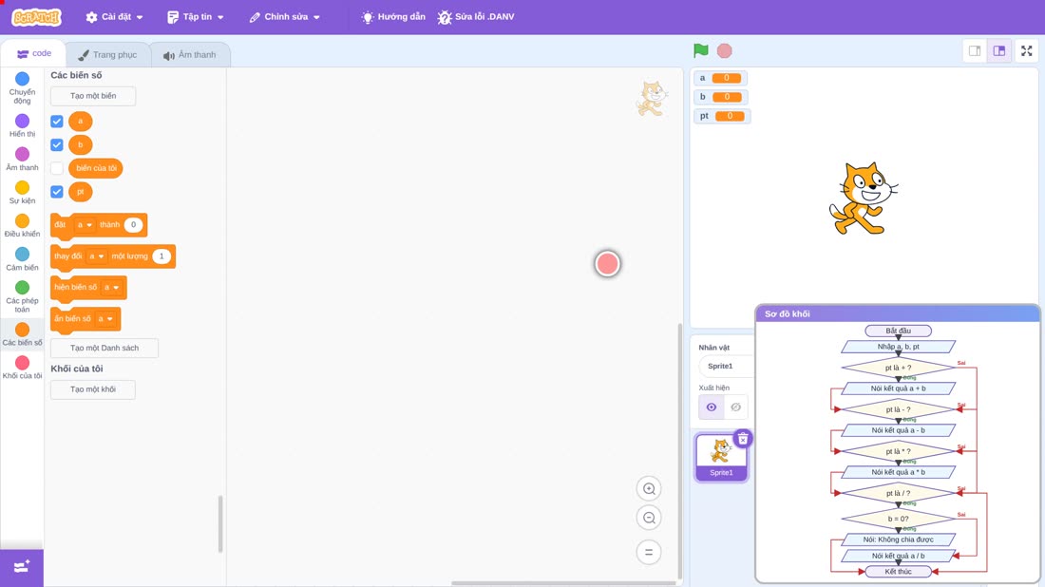This screenshot has width=1045, height=587.
Task: Reset workspace zoom to default
Action: pos(649,553)
